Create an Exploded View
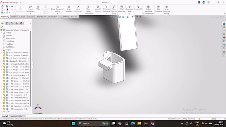This screenshot has width=226, height=127. tap(129, 9)
